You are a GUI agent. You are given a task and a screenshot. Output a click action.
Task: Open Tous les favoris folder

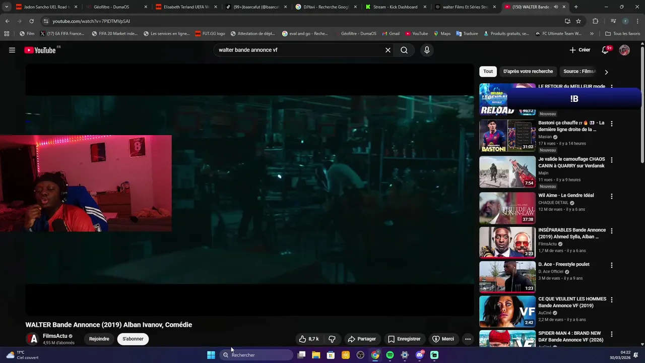point(622,34)
